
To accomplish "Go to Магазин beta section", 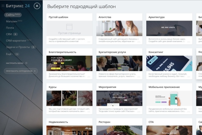I will pos(14,21).
